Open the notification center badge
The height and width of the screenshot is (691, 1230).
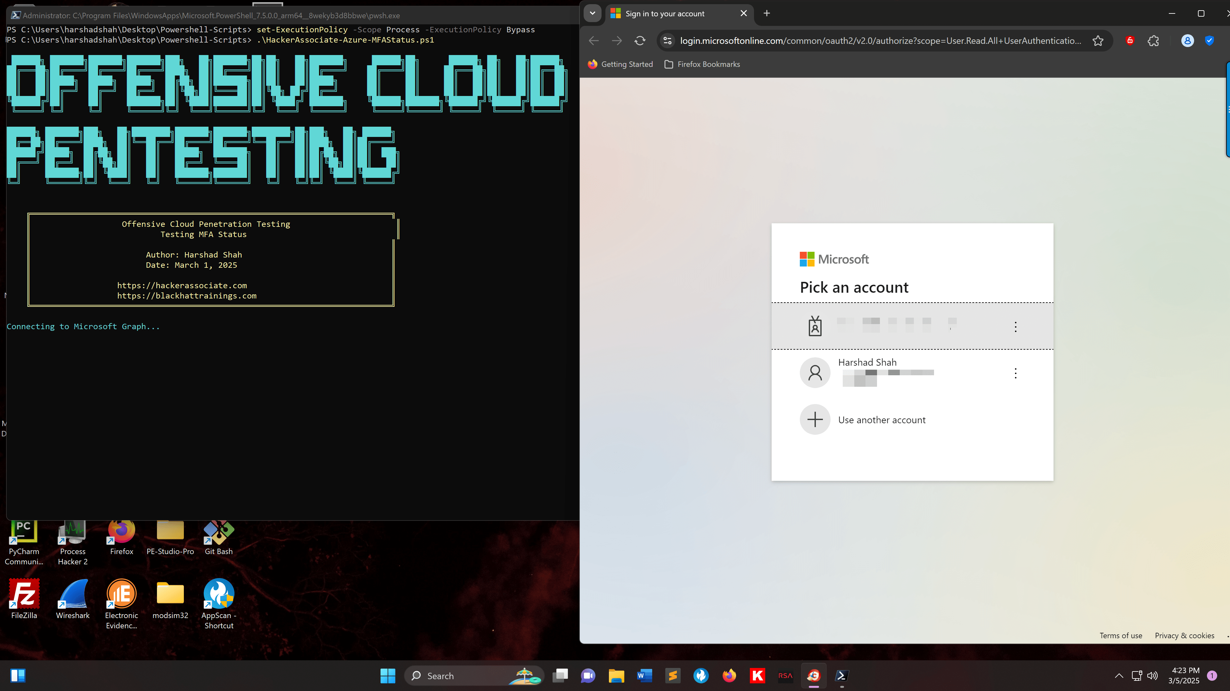pyautogui.click(x=1212, y=676)
